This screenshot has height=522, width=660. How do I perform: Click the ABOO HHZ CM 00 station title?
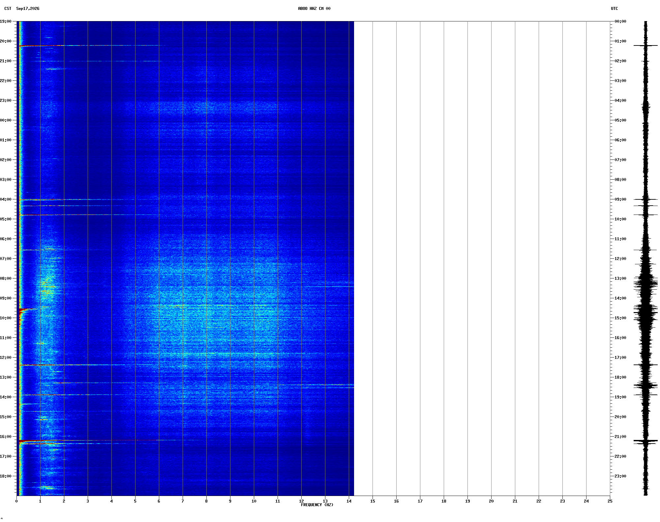[x=314, y=9]
